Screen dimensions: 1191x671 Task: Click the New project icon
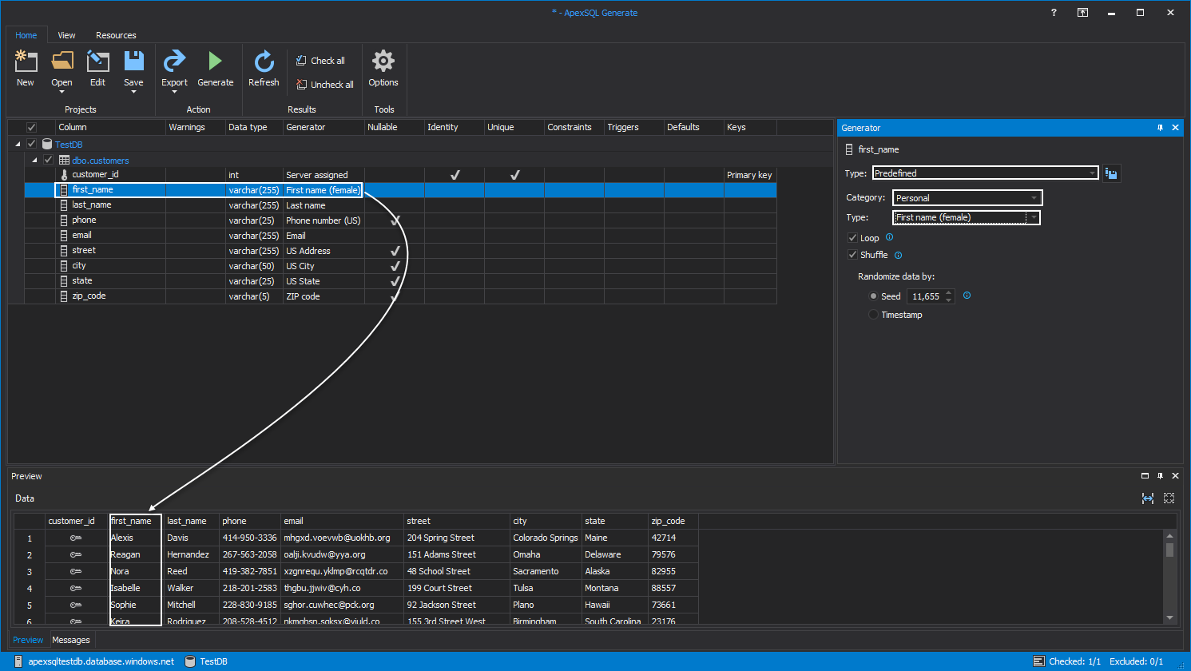(x=26, y=61)
